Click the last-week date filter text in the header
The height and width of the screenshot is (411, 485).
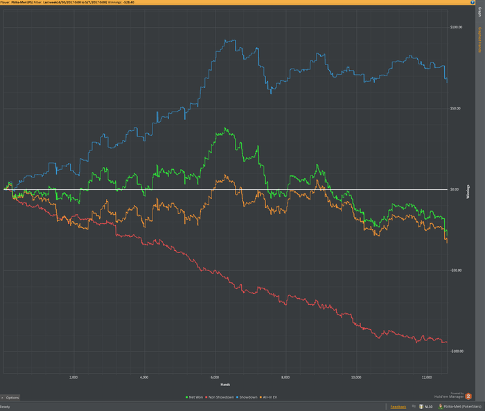point(75,2)
